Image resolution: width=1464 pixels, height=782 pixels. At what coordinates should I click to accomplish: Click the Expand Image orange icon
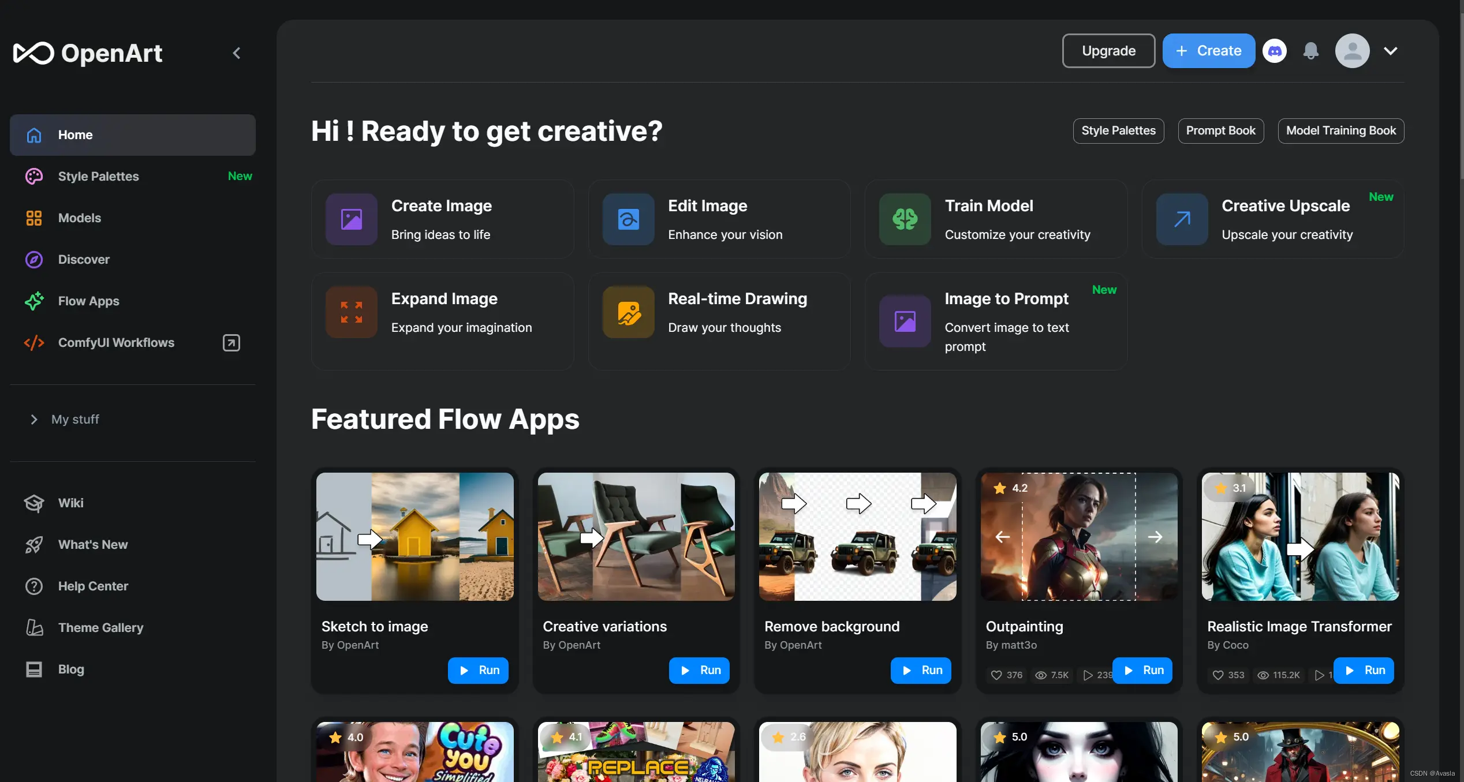(351, 312)
